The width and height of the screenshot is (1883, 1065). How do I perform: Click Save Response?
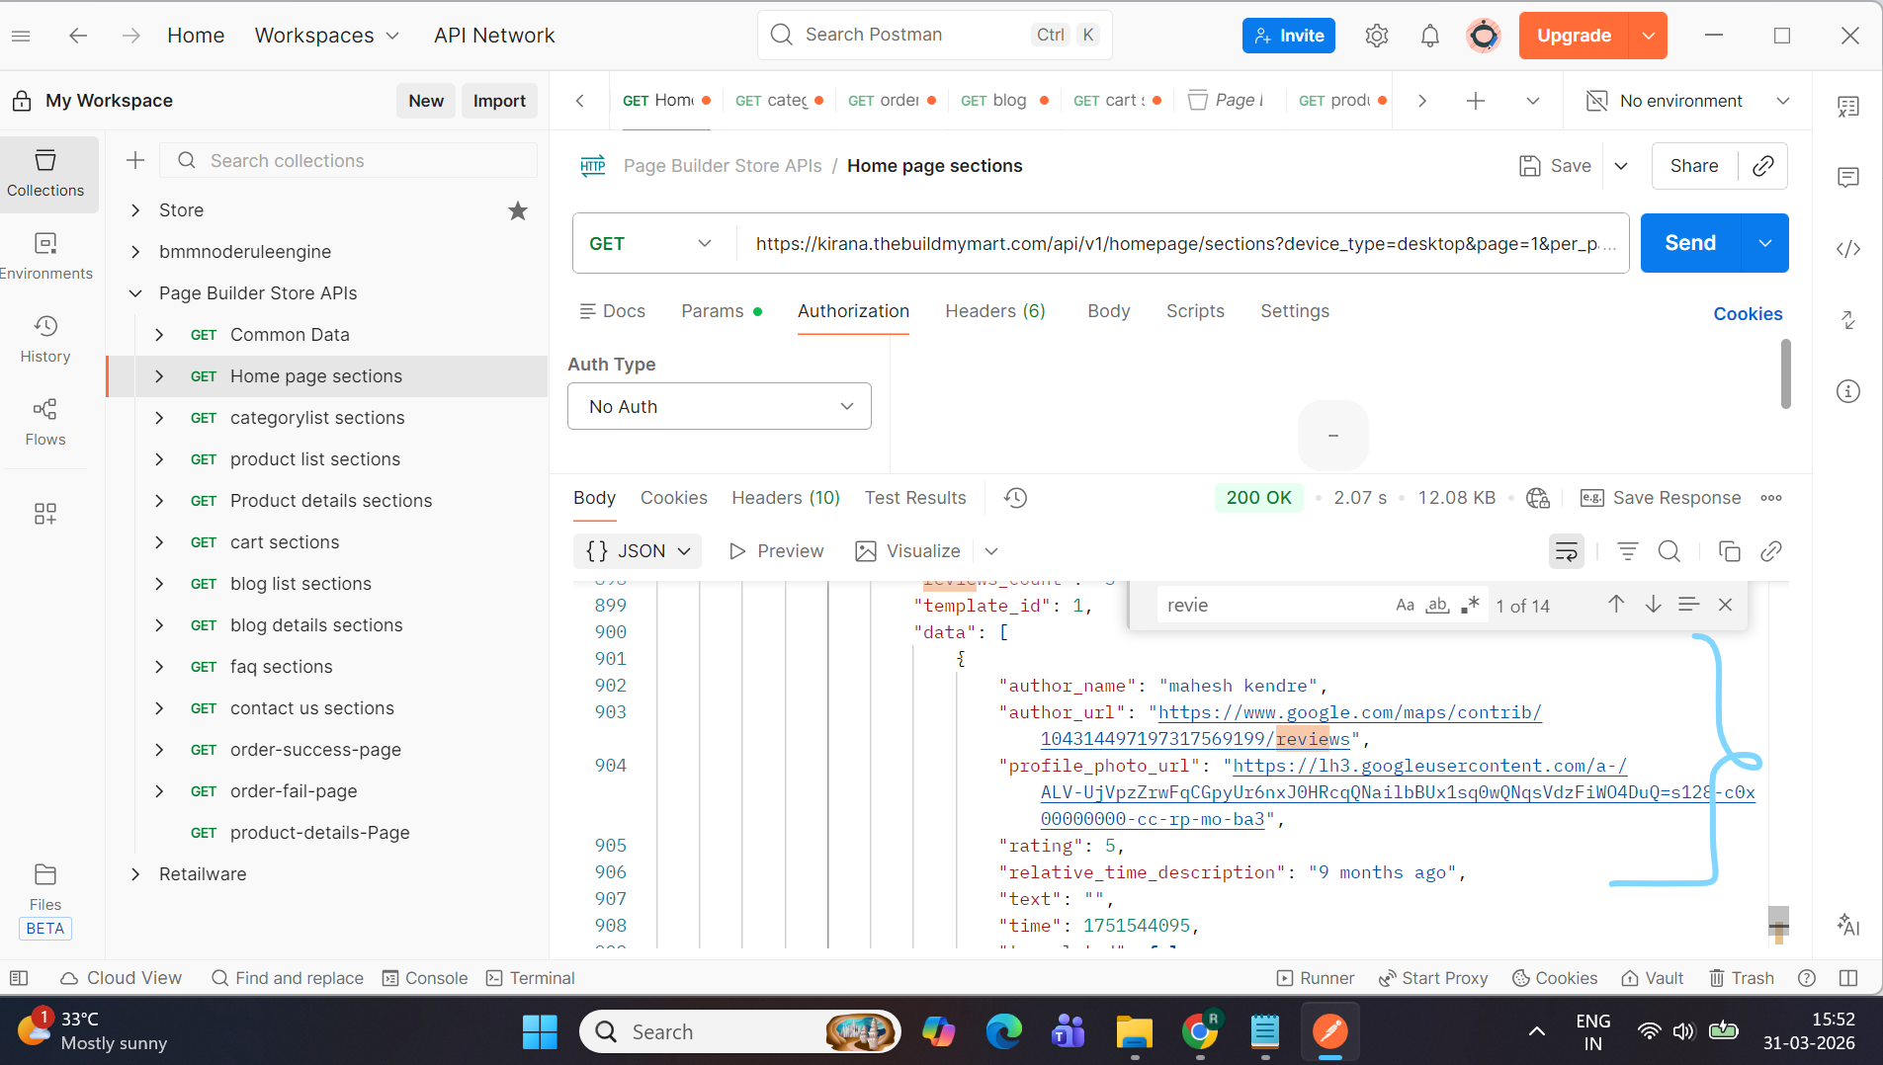1661,498
